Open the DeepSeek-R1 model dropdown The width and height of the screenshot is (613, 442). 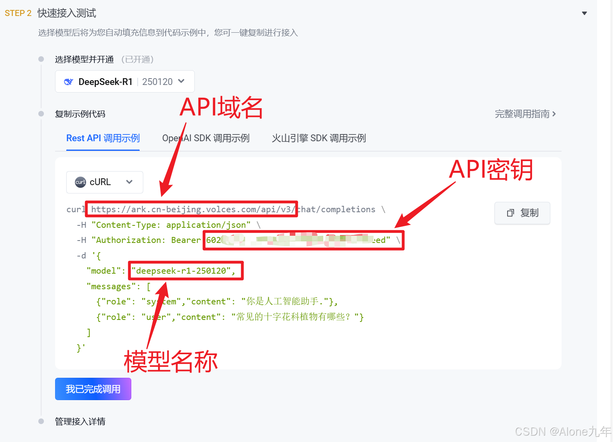click(x=125, y=81)
